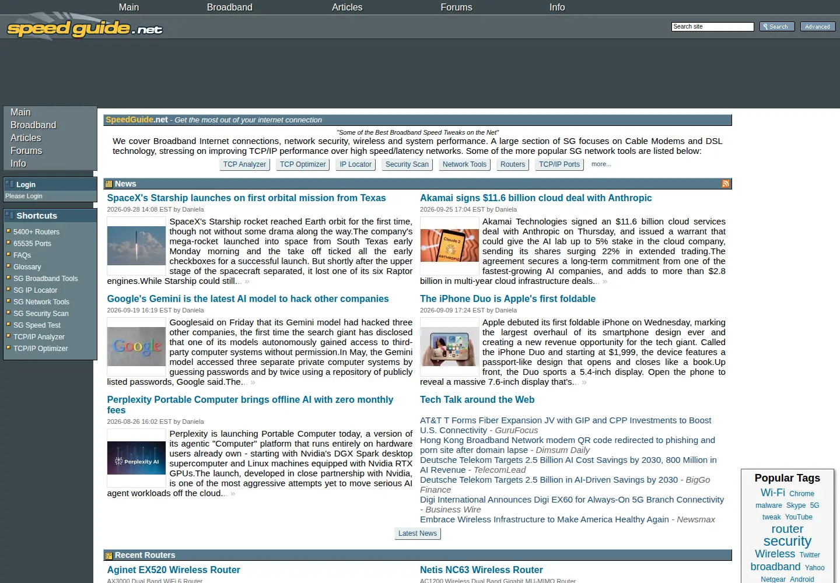Open the SG Speed Test shortcut
The height and width of the screenshot is (583, 840).
[x=37, y=325]
